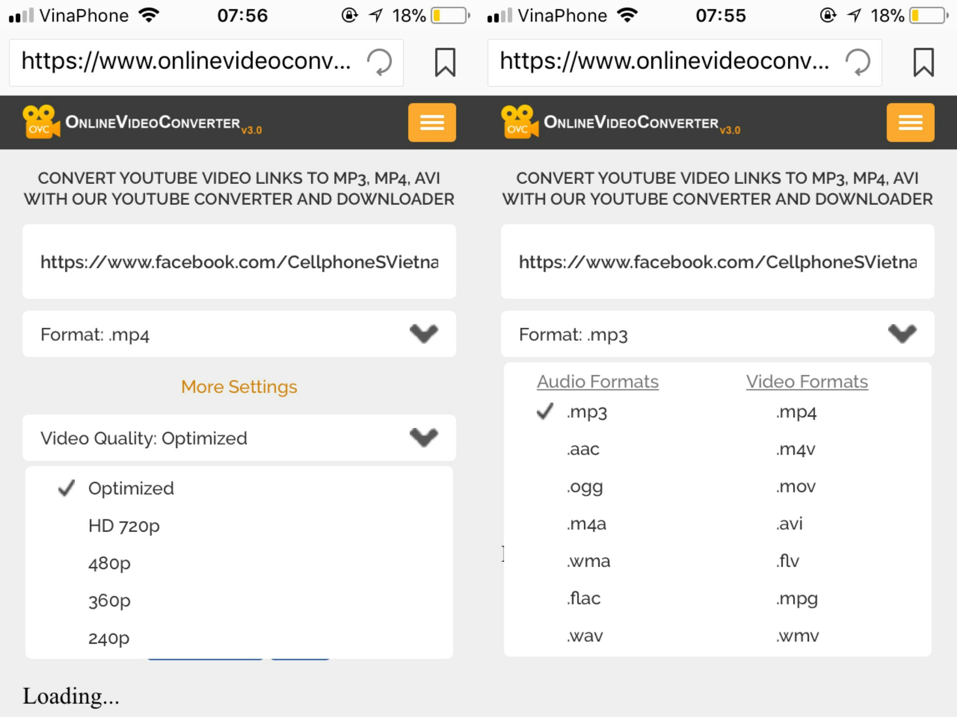Open hamburger menu on right screen

tap(910, 122)
